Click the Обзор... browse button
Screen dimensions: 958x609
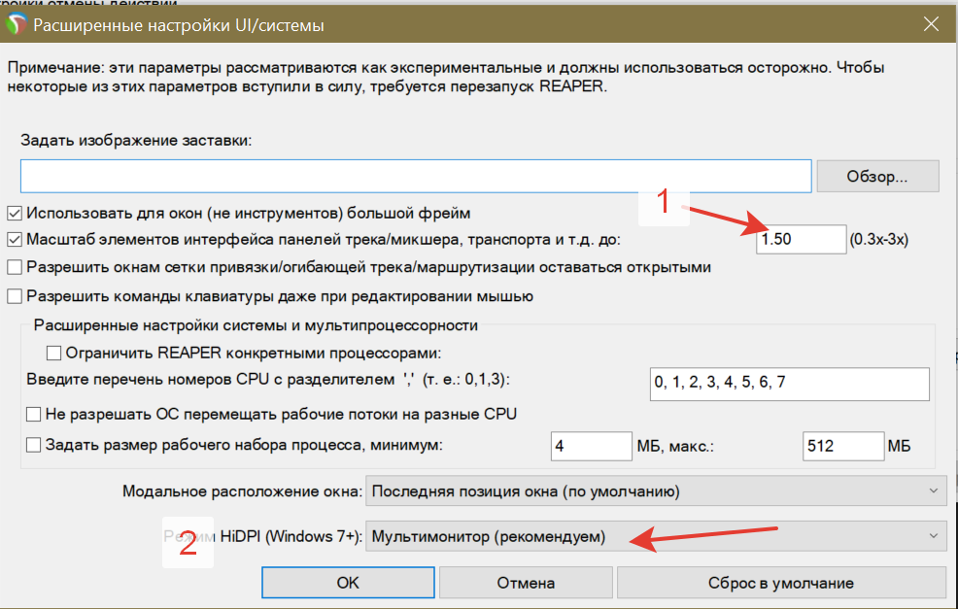tap(877, 177)
